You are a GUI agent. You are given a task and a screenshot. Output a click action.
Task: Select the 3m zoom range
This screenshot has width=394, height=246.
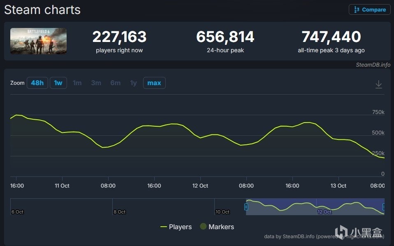pos(96,83)
